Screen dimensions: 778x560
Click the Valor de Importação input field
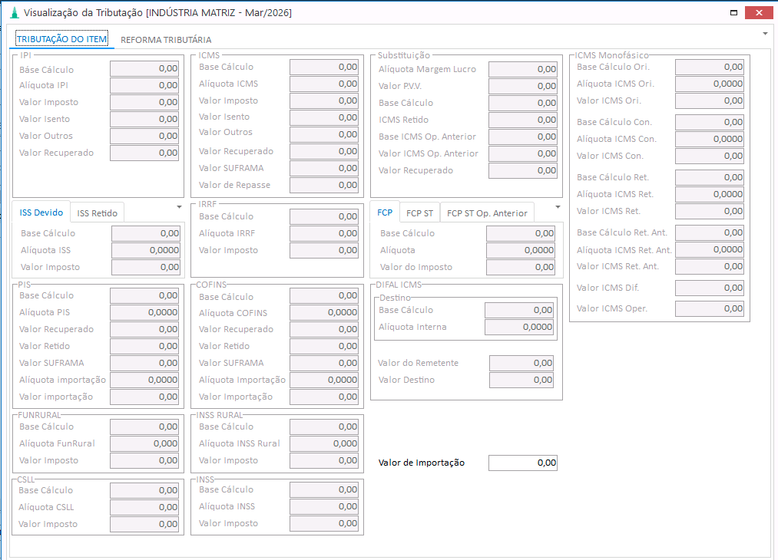tap(522, 463)
